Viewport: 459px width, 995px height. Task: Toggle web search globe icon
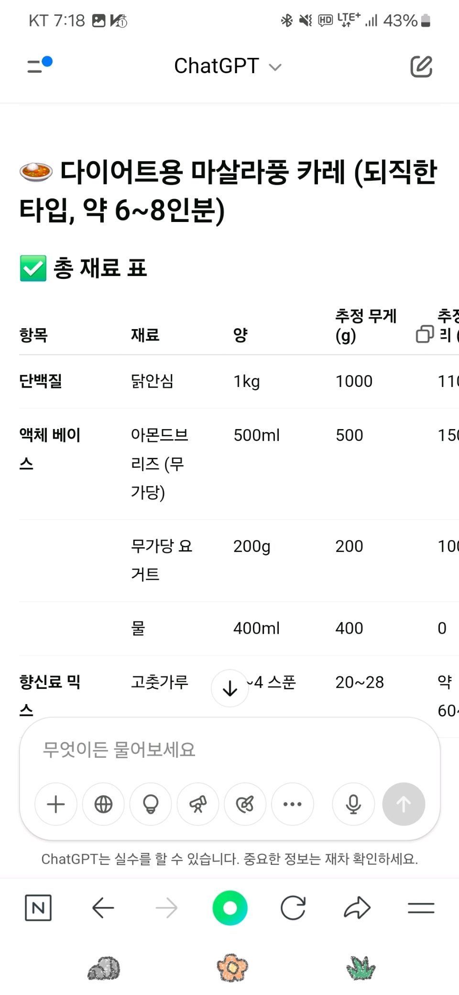(103, 804)
